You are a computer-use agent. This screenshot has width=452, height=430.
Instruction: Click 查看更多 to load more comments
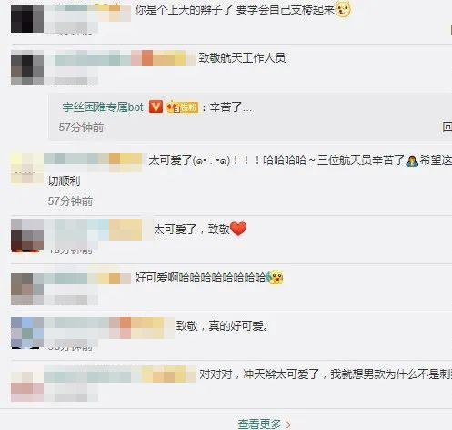(259, 424)
